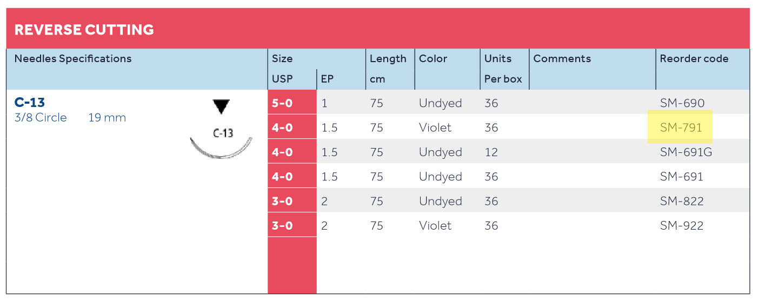Screen dimensions: 758x302
Task: Click the C-13 needle name heading
Action: [30, 102]
